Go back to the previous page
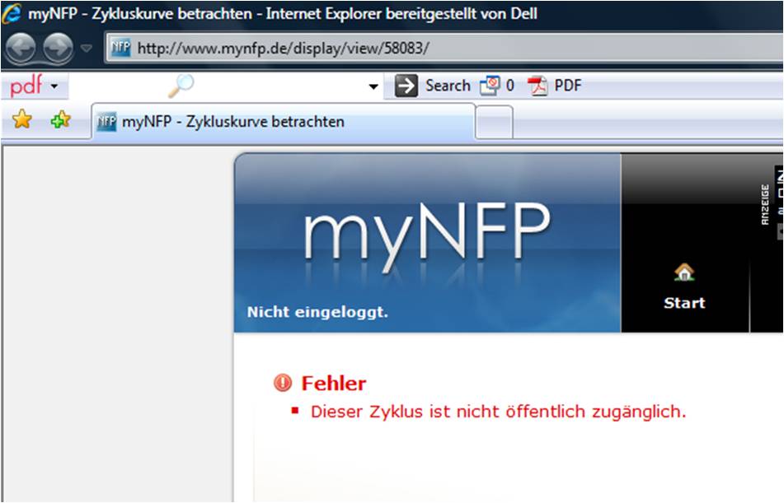The image size is (784, 503). (x=20, y=49)
